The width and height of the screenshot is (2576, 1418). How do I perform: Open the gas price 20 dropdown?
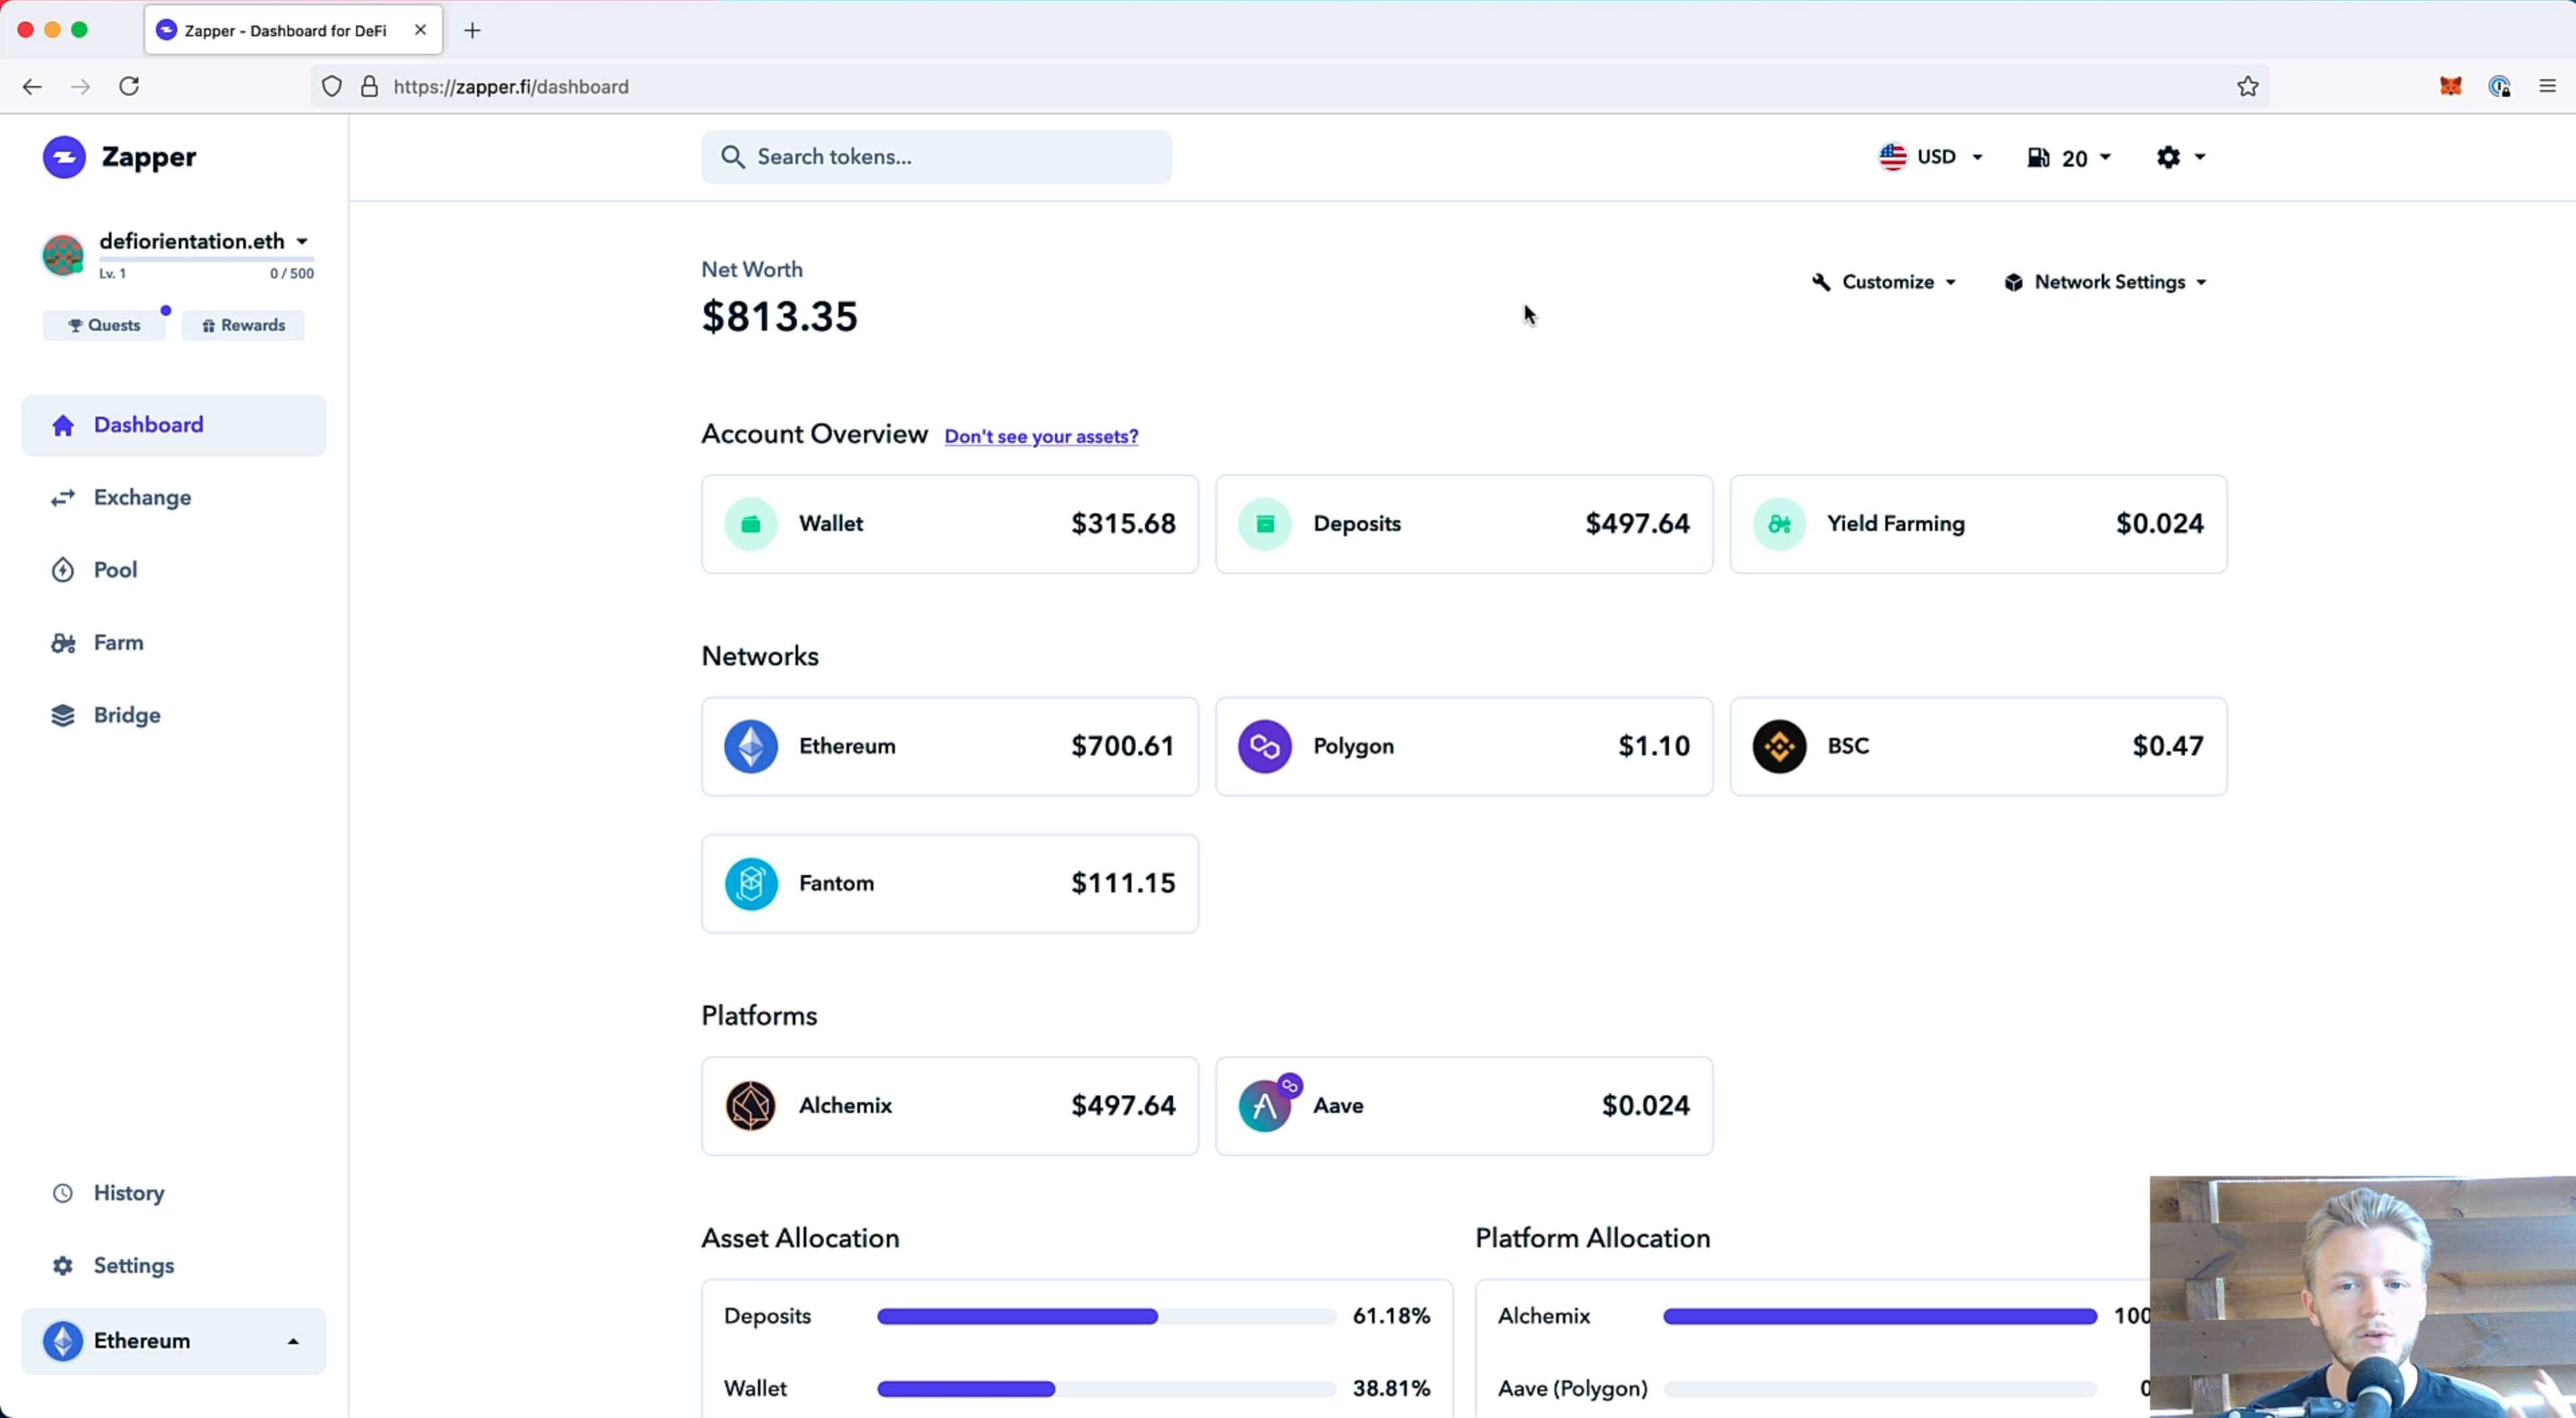pos(2069,158)
